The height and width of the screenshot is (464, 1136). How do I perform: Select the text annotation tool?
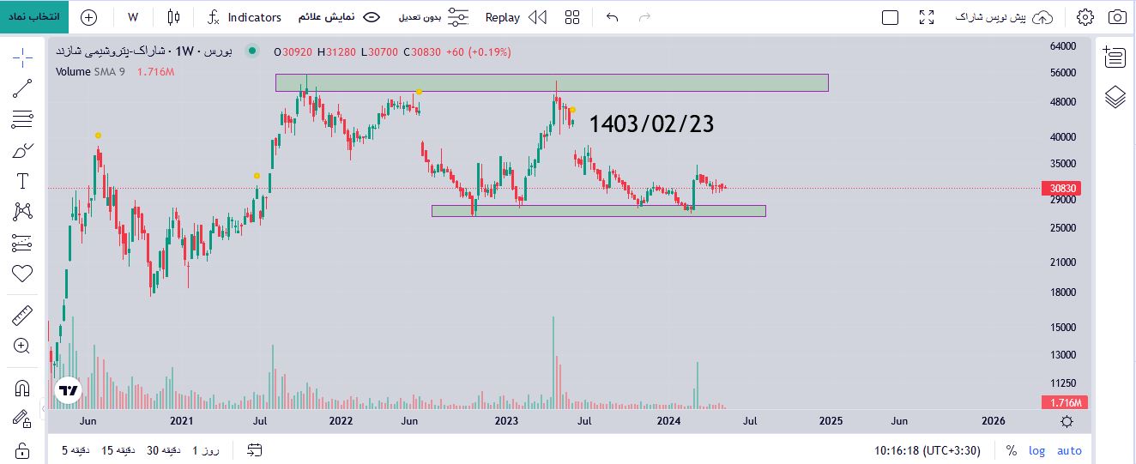coord(22,181)
